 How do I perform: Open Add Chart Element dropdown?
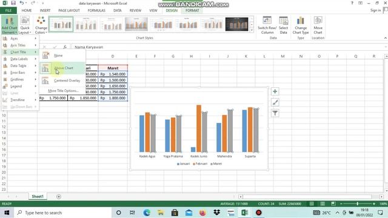10,25
